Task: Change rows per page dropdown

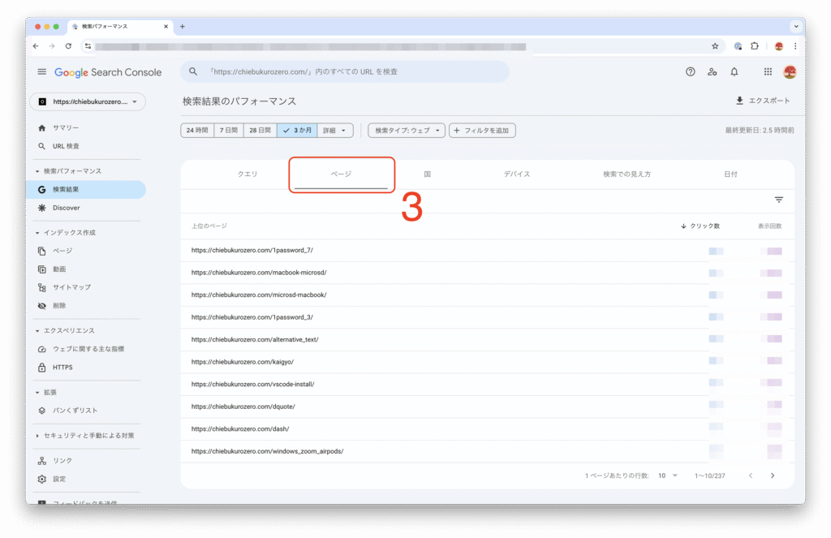Action: tap(667, 476)
